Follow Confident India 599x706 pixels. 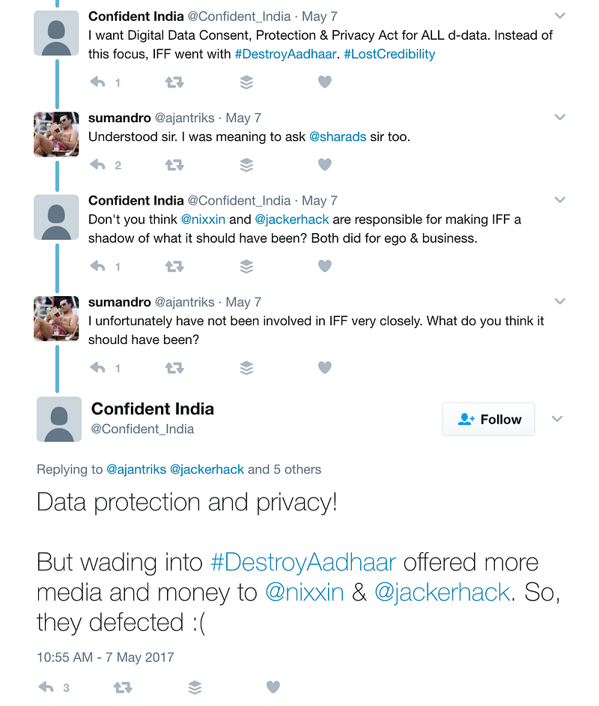(488, 420)
